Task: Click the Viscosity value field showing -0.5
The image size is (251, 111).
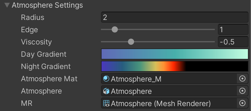Action: pos(233,42)
